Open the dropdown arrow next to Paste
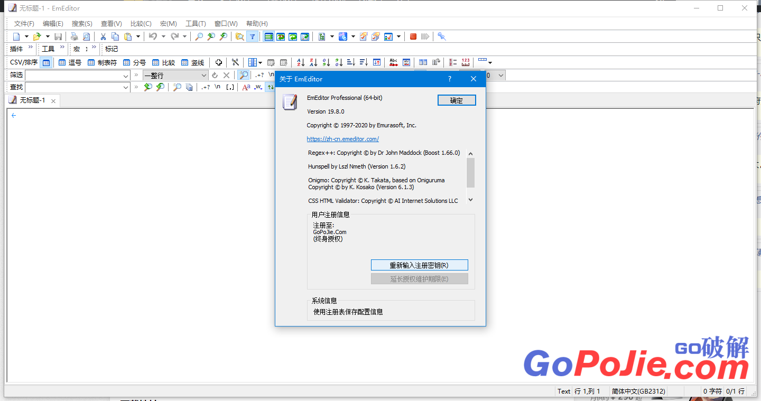 138,36
